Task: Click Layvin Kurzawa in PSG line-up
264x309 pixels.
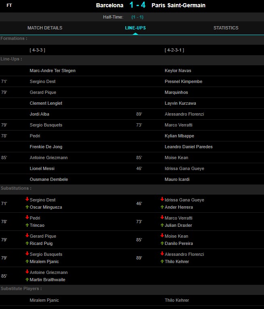Action: (180, 103)
